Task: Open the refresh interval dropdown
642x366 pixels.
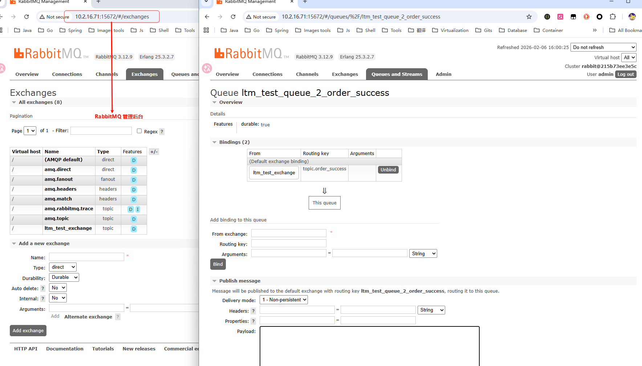Action: coord(603,48)
